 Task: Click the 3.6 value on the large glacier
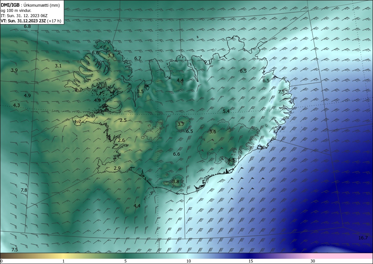213,132
